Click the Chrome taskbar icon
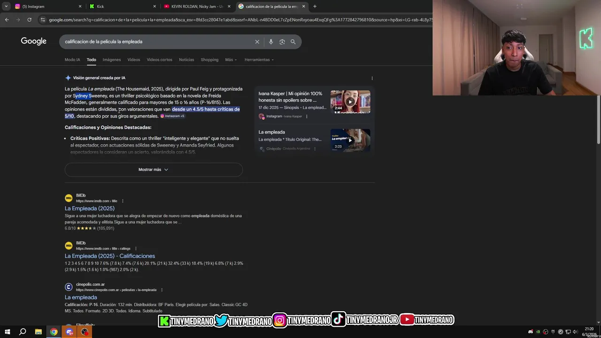The image size is (601, 338). (x=54, y=332)
